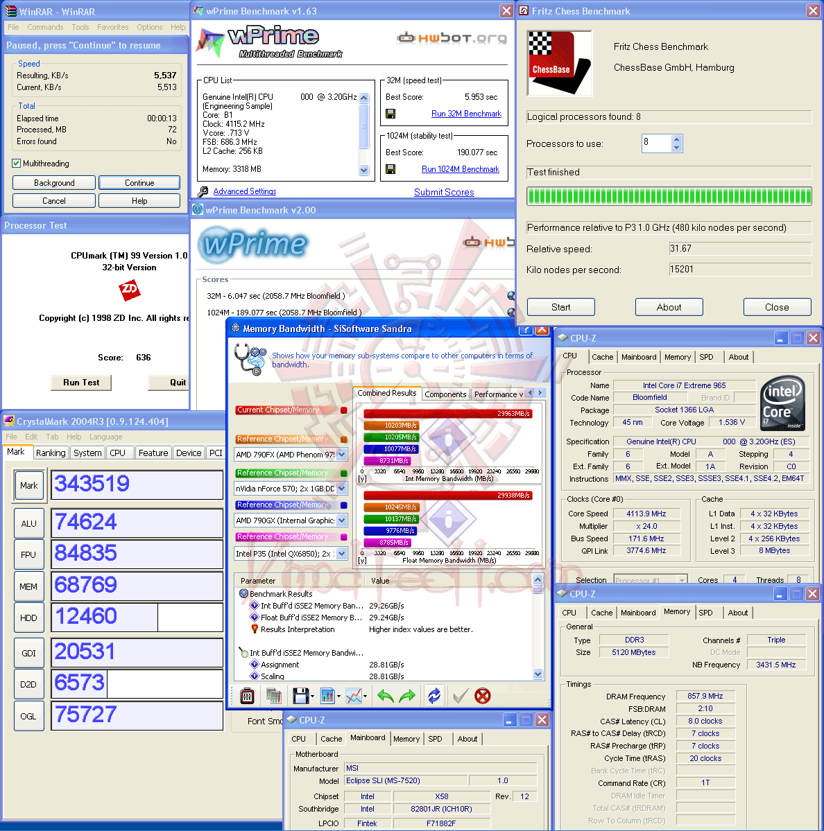Click the floppy disk save icon in Sandra
This screenshot has height=831, width=824.
(300, 696)
